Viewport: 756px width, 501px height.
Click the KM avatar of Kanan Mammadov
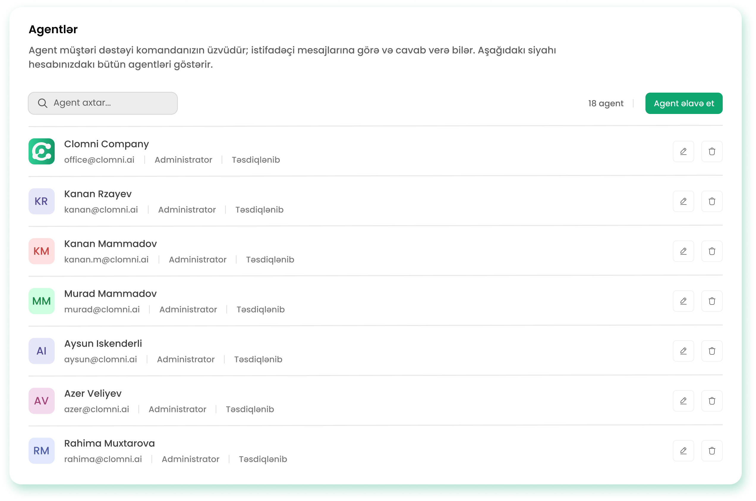[42, 251]
